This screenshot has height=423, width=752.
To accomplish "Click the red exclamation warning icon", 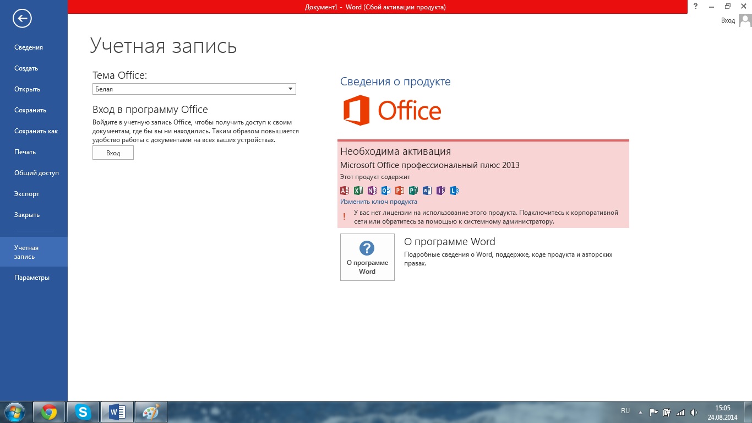I will pos(345,216).
